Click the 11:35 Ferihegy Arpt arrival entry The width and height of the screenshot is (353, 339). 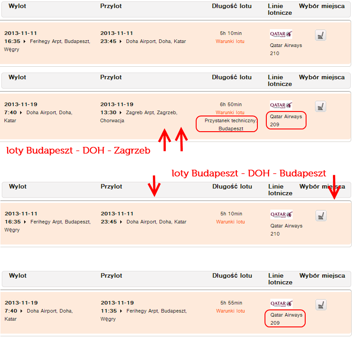(143, 311)
